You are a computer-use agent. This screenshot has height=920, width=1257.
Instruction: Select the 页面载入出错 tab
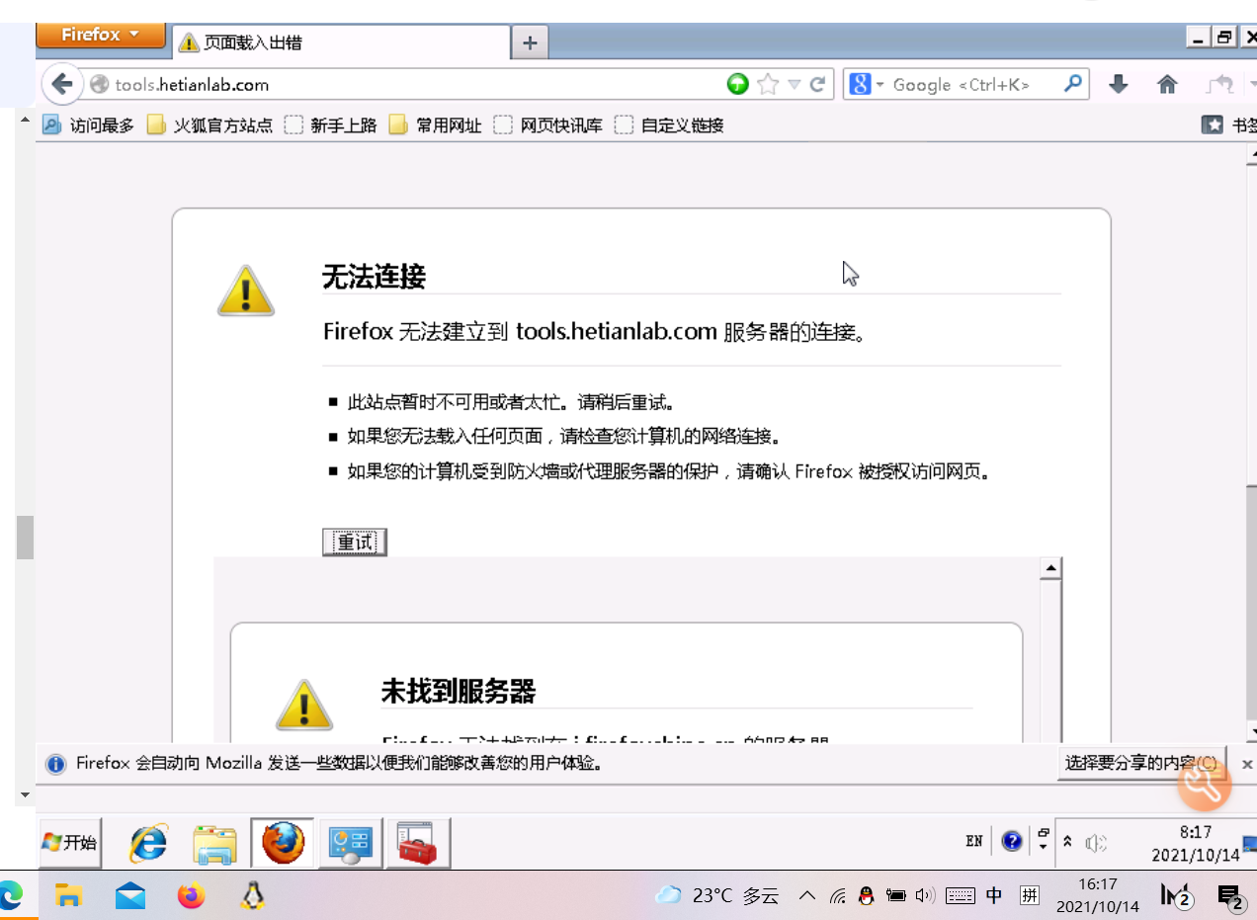pyautogui.click(x=342, y=42)
